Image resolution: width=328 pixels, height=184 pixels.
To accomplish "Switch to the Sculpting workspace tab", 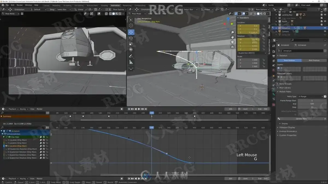I will 67,5.
